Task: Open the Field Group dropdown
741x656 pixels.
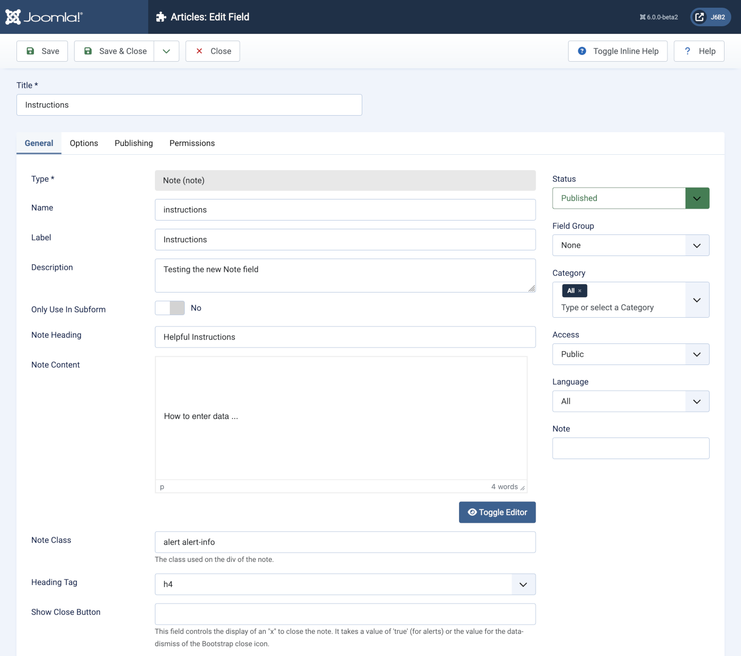Action: (630, 245)
